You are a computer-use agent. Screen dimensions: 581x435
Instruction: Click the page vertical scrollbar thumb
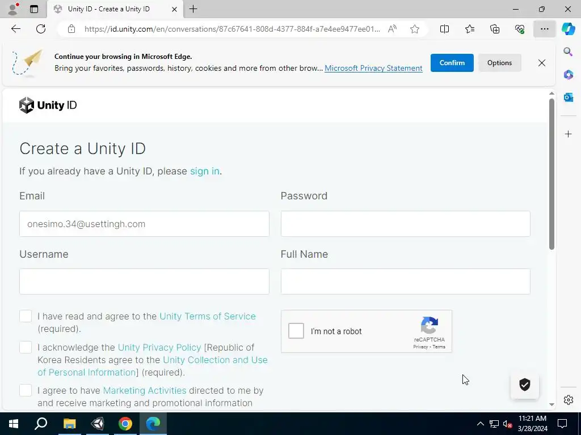(551, 174)
